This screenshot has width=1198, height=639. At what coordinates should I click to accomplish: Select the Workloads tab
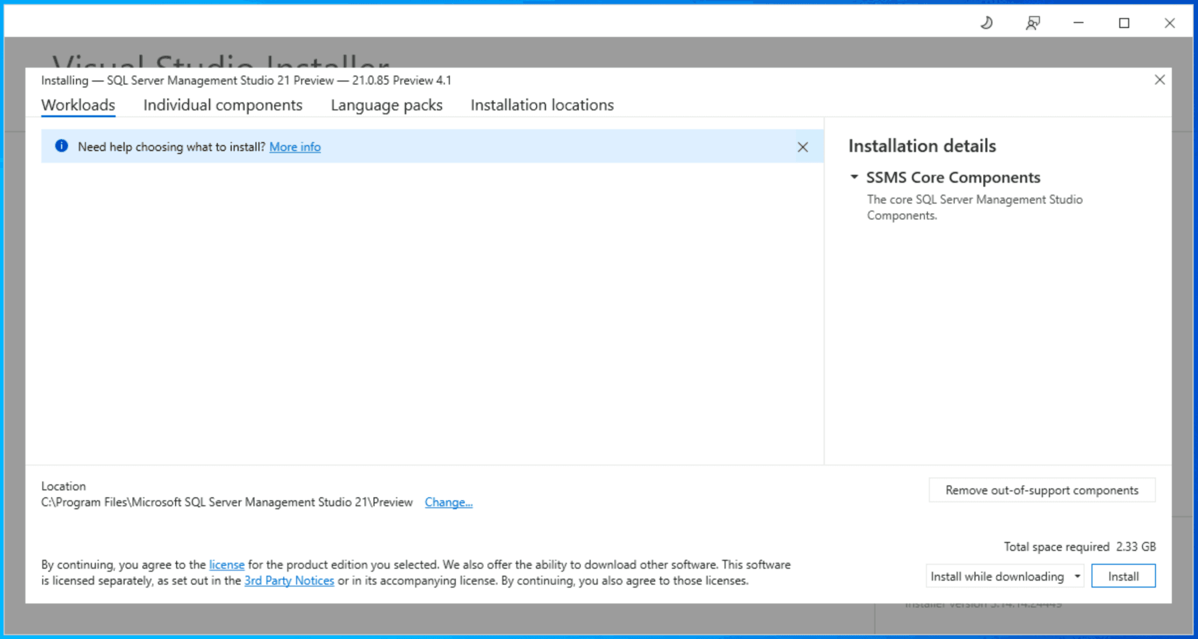[77, 105]
